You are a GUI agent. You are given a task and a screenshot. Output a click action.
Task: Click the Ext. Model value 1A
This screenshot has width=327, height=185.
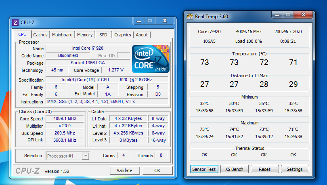click(108, 94)
